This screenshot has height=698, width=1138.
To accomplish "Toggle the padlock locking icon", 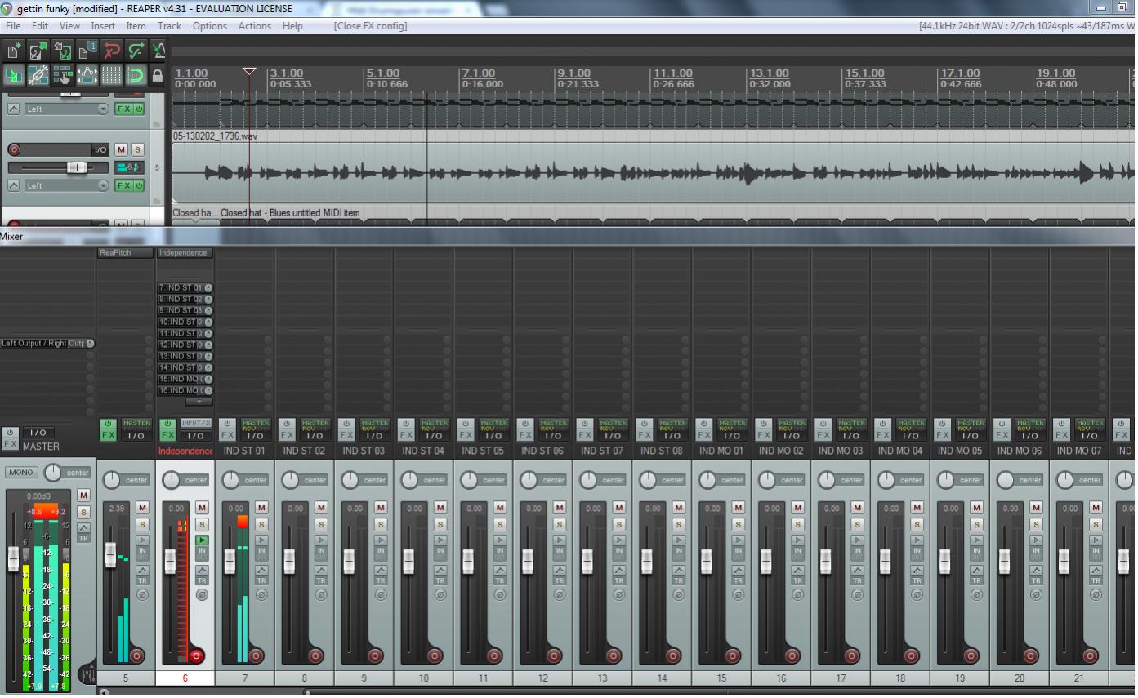I will (x=158, y=76).
